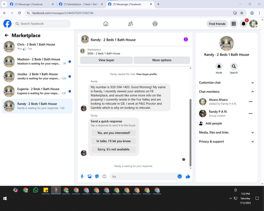The height and width of the screenshot is (211, 264).
Task: Open WhatsApp from the taskbar
Action: coord(35,190)
